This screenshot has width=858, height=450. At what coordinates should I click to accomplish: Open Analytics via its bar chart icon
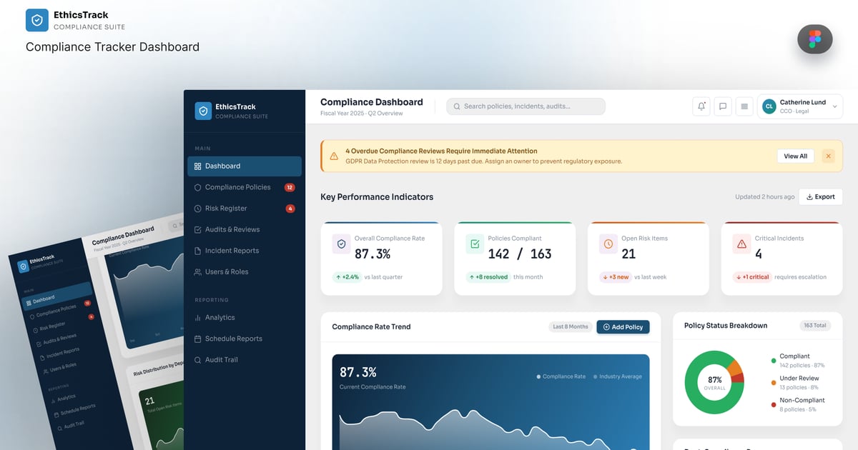pyautogui.click(x=198, y=318)
